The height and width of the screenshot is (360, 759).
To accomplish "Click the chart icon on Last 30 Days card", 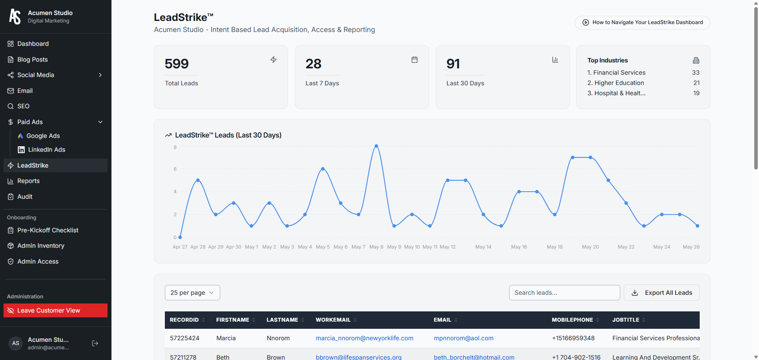I will click(x=555, y=60).
